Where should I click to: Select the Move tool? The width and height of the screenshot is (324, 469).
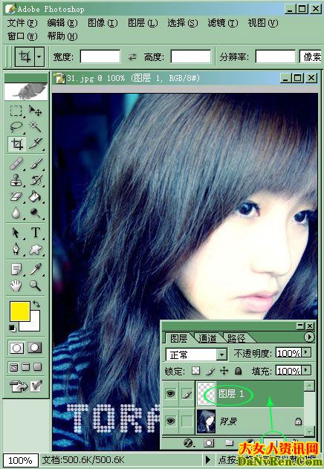[x=36, y=111]
